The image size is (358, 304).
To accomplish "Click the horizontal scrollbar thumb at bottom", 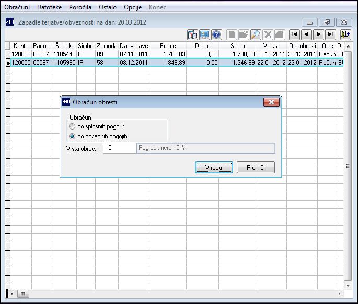I will click(23, 294).
